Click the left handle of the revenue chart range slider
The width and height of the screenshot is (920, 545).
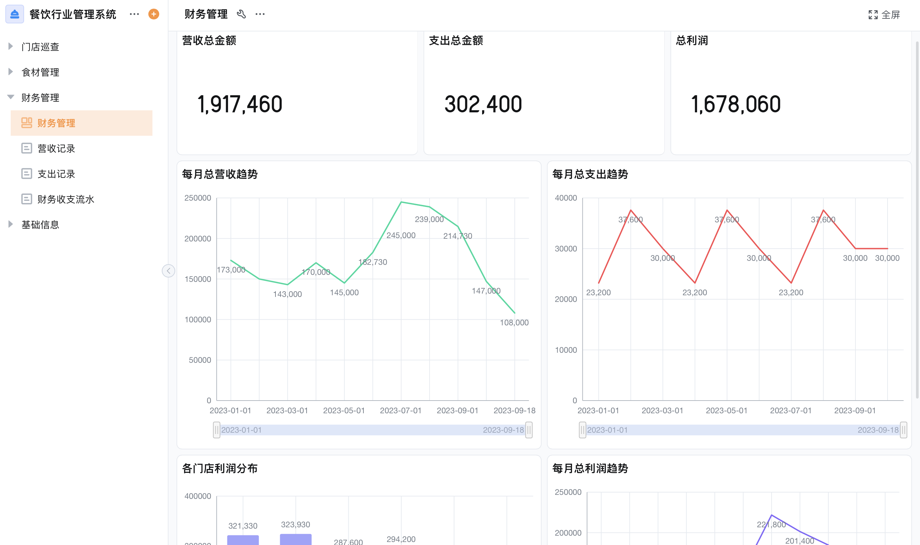pyautogui.click(x=217, y=430)
